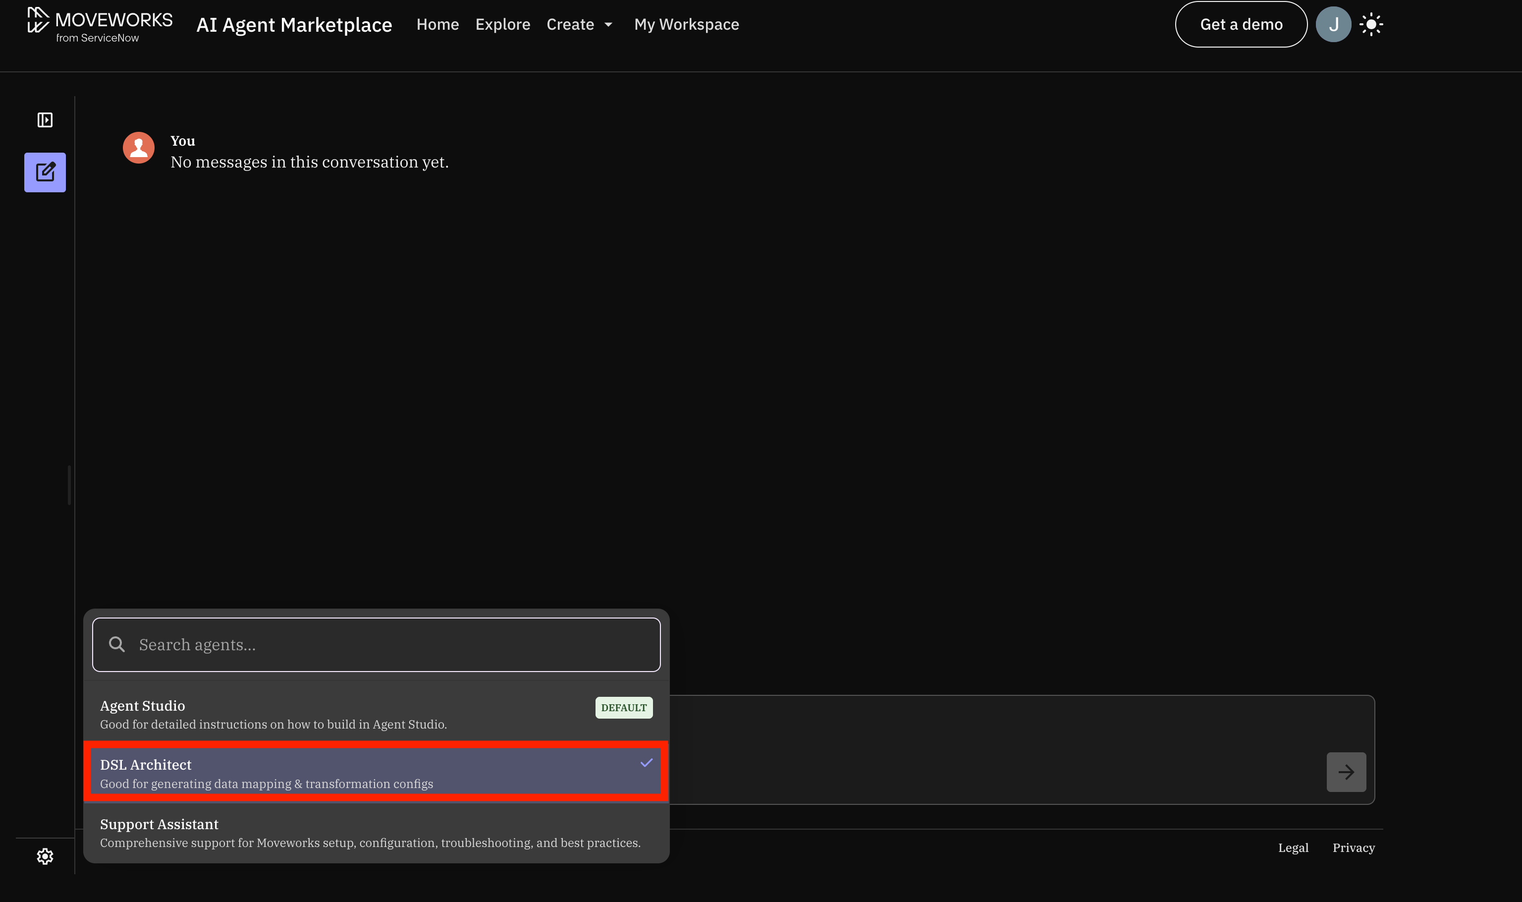The image size is (1522, 902).
Task: Open the Legal footer link
Action: click(x=1293, y=847)
